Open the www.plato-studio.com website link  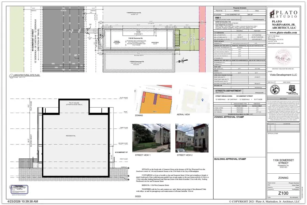pyautogui.click(x=283, y=33)
